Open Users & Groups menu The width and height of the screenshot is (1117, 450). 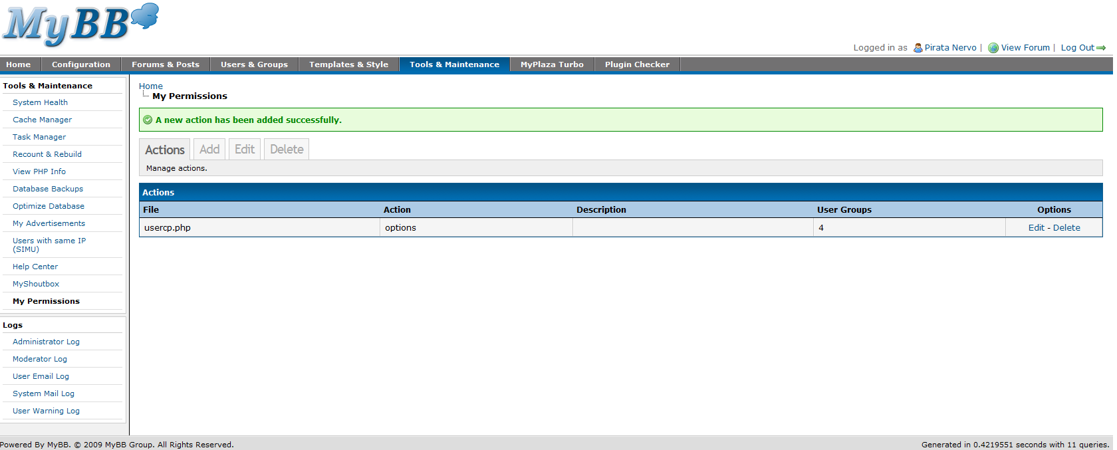click(254, 64)
